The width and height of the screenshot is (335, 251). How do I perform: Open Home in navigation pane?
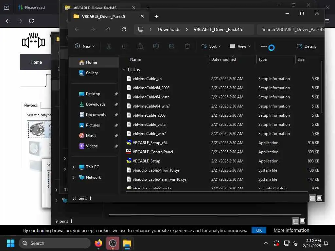[x=94, y=62]
